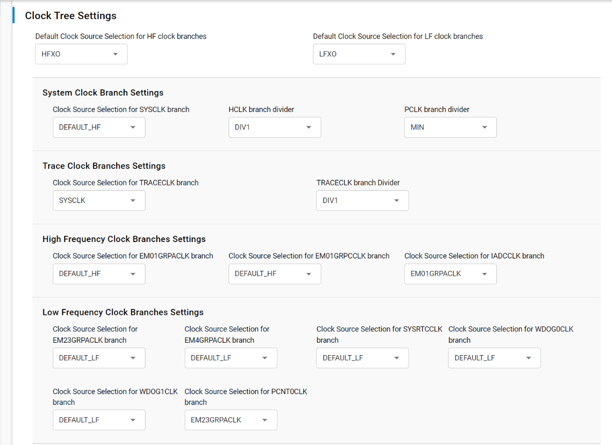The image size is (612, 445).
Task: Click the Clock Tree Settings heading
Action: [70, 15]
